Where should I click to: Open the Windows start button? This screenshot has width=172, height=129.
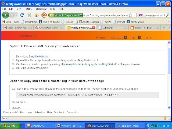pos(10,126)
